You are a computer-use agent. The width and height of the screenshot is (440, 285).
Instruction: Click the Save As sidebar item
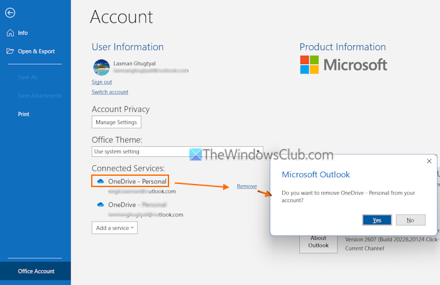click(x=27, y=77)
